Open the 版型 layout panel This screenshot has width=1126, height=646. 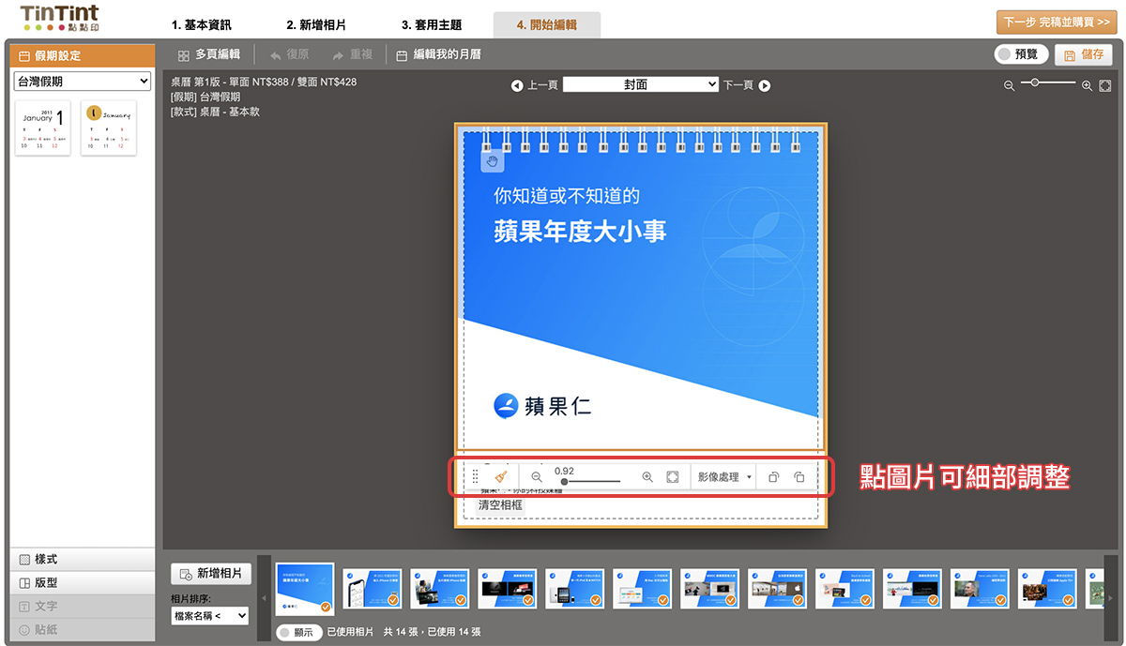click(82, 583)
